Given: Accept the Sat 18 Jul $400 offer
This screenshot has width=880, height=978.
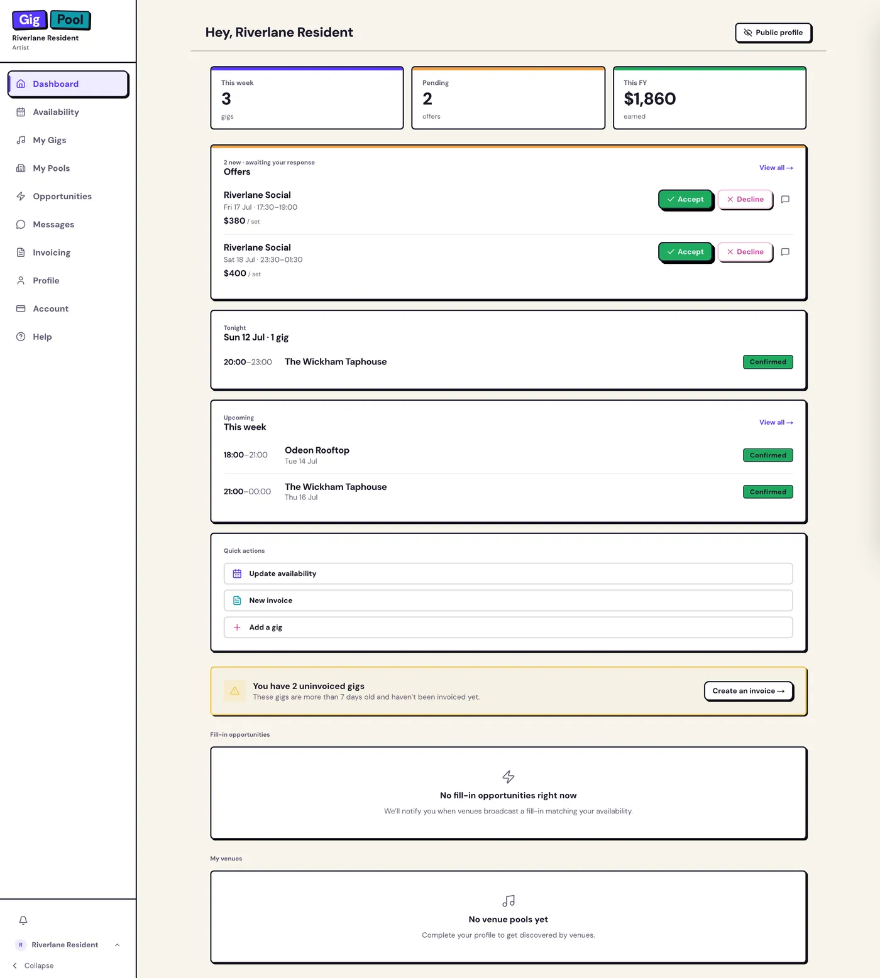Looking at the screenshot, I should coord(686,252).
